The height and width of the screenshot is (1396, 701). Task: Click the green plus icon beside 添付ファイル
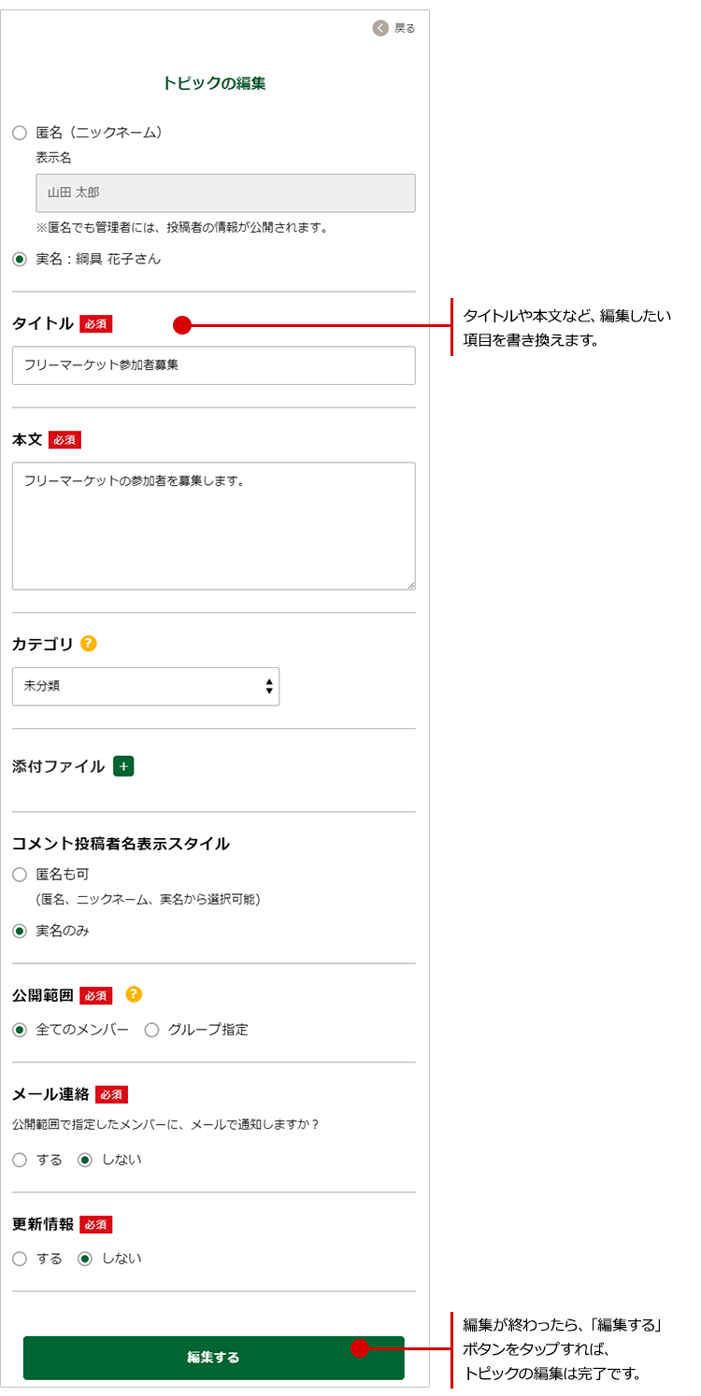pos(123,766)
